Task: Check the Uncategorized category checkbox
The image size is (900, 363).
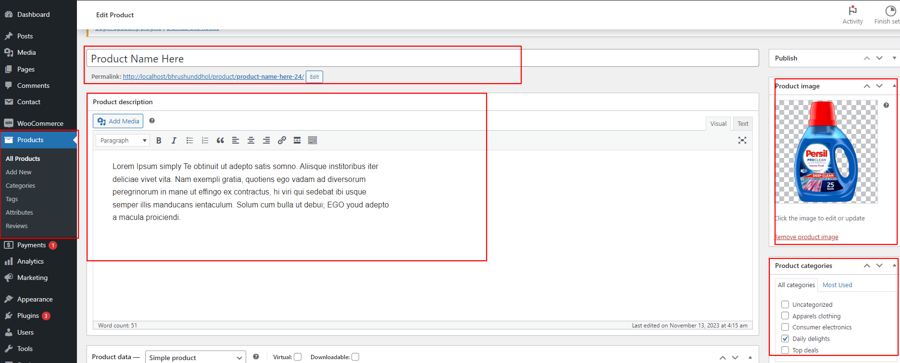Action: point(785,304)
